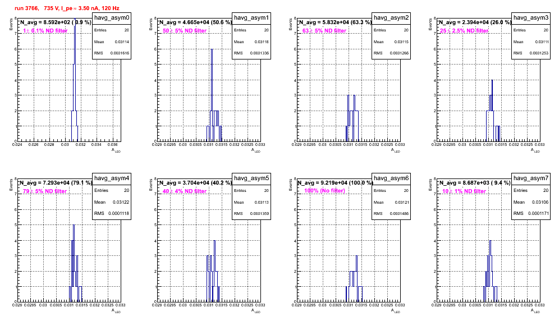Click the Entries row in havg_asym2 box
The image size is (559, 321).
click(391, 30)
